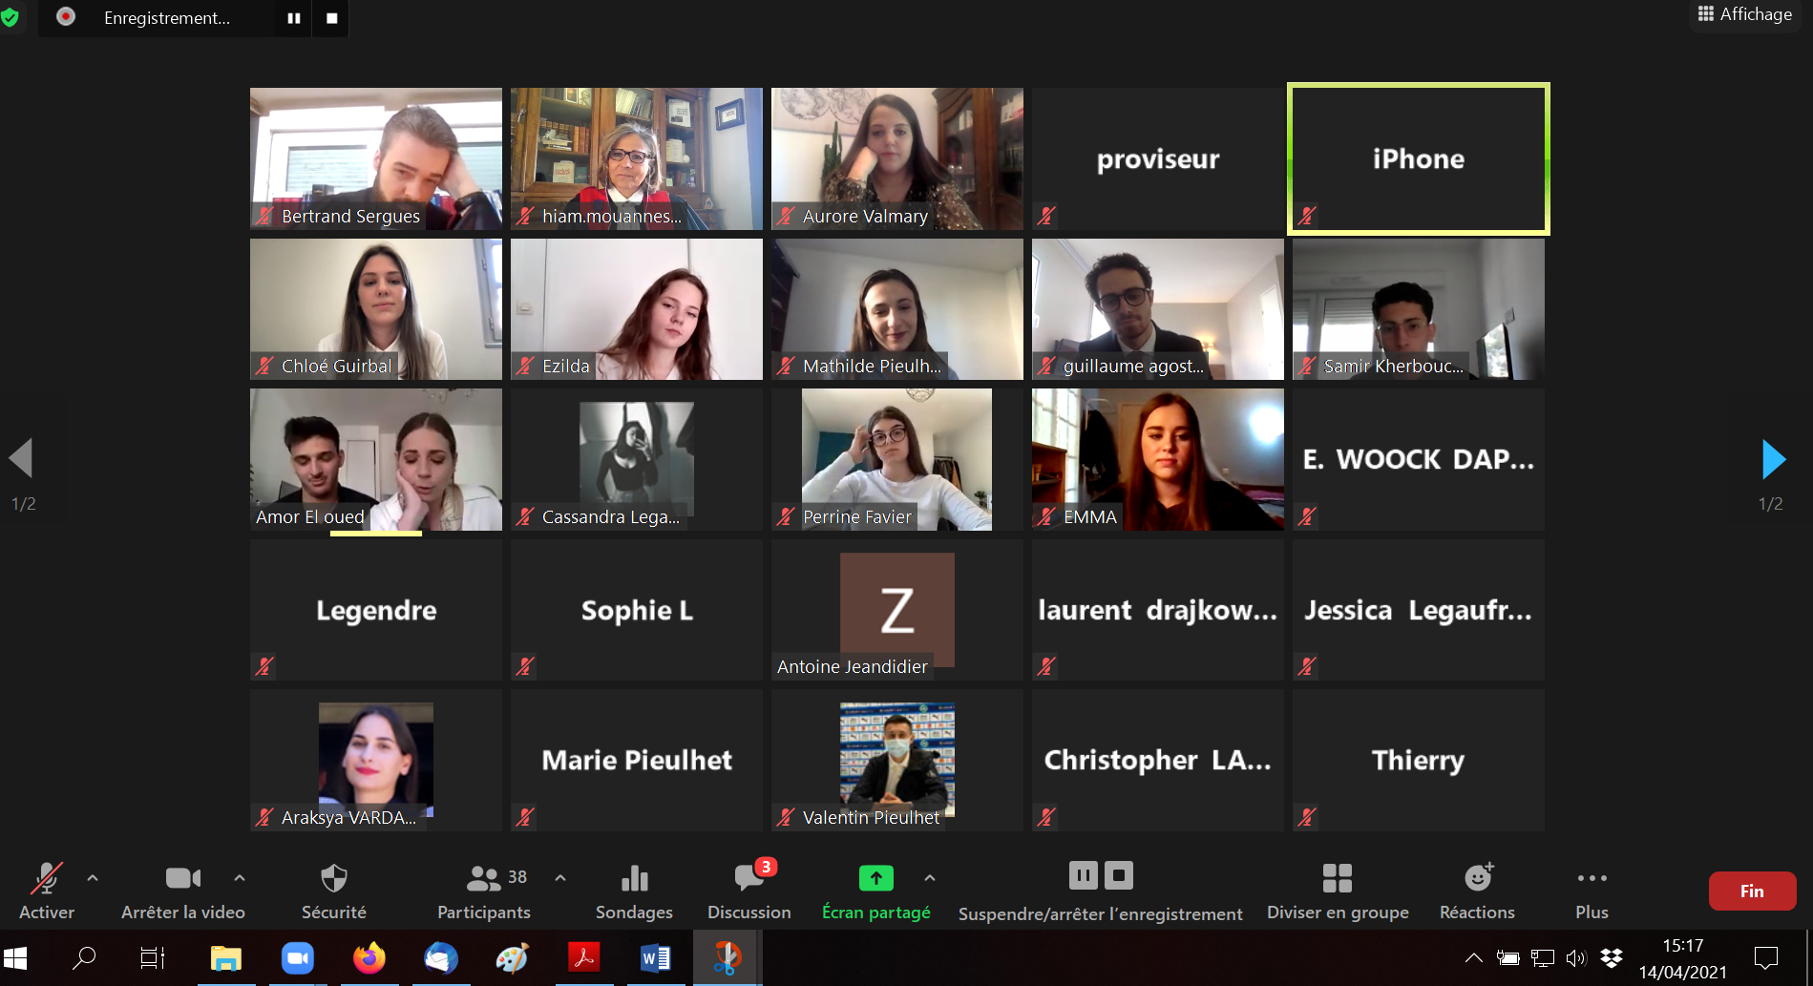Open File Explorer from taskbar
The width and height of the screenshot is (1813, 986).
[226, 957]
